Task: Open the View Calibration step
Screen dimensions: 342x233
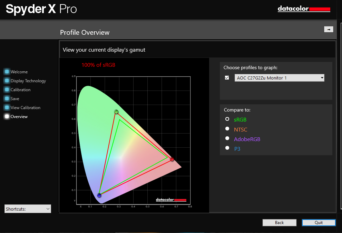Action: click(25, 108)
